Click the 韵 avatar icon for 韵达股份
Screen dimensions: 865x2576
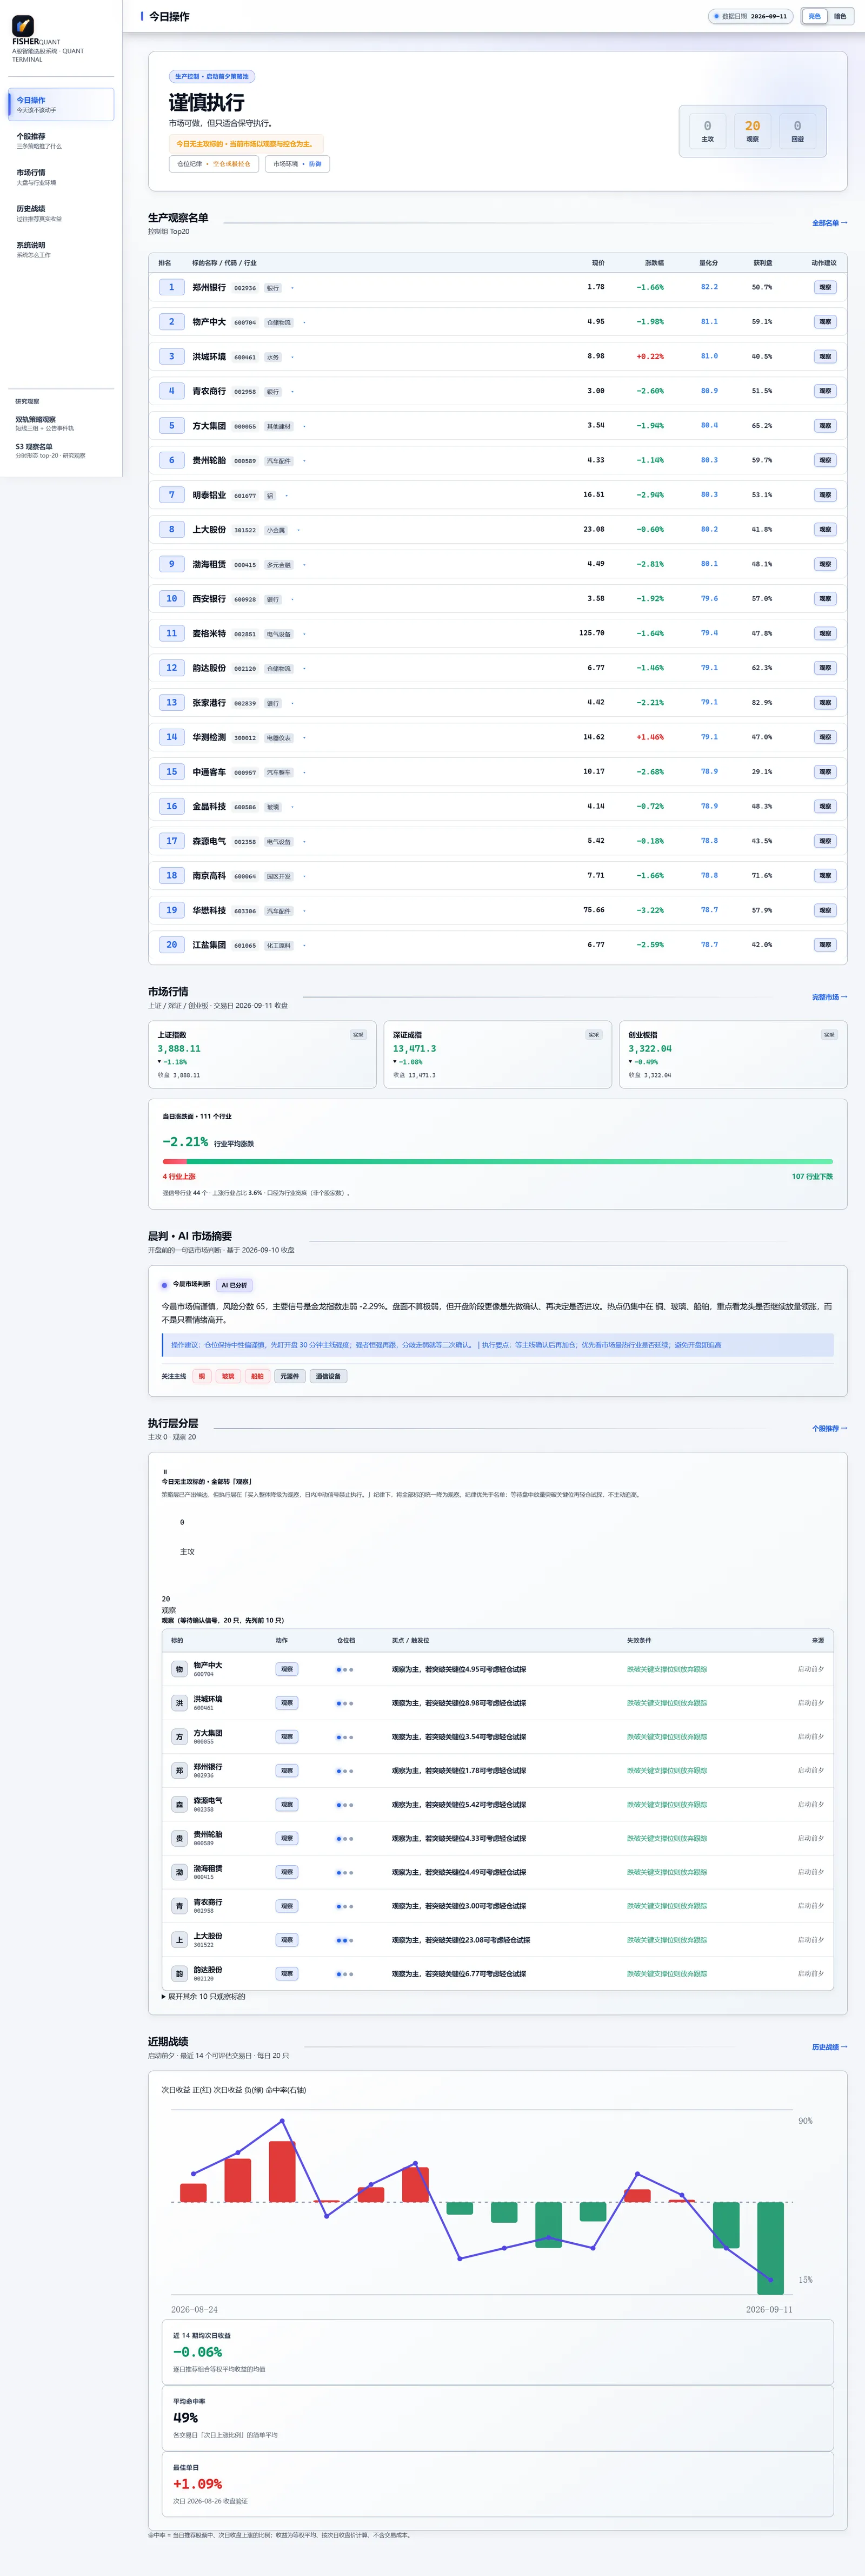coord(180,1974)
